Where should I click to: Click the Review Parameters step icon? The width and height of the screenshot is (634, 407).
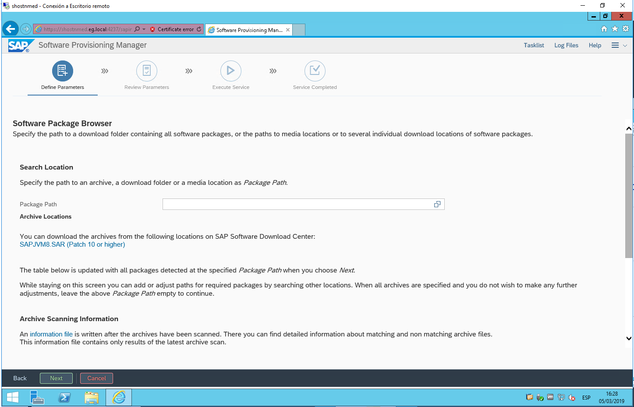[147, 71]
